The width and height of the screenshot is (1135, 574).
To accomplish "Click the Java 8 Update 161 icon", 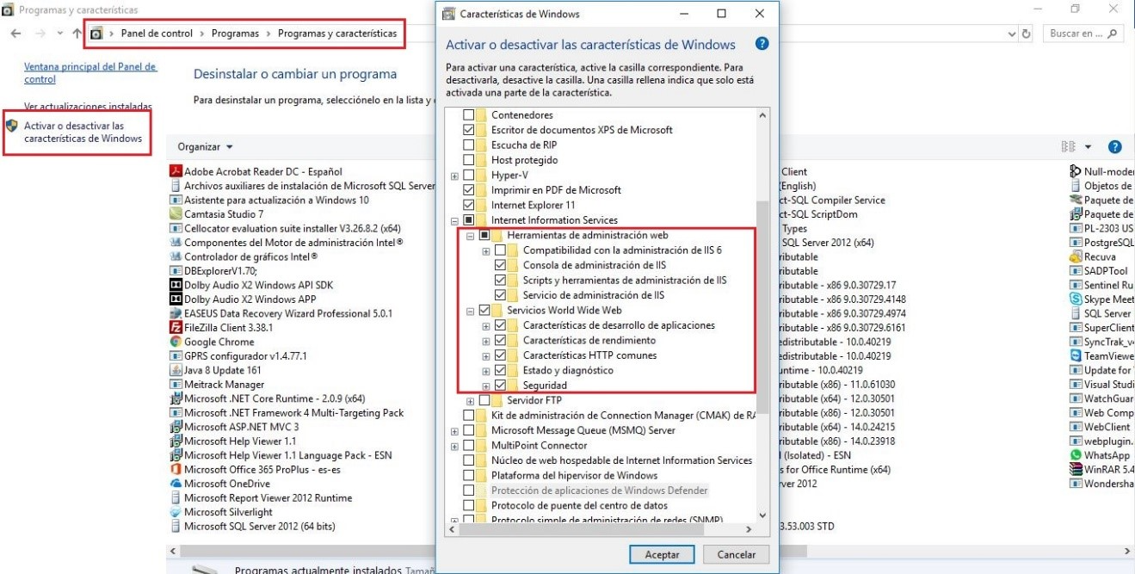I will (176, 370).
